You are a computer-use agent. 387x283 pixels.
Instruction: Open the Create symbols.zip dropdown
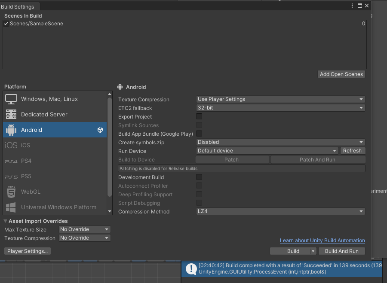click(x=281, y=142)
